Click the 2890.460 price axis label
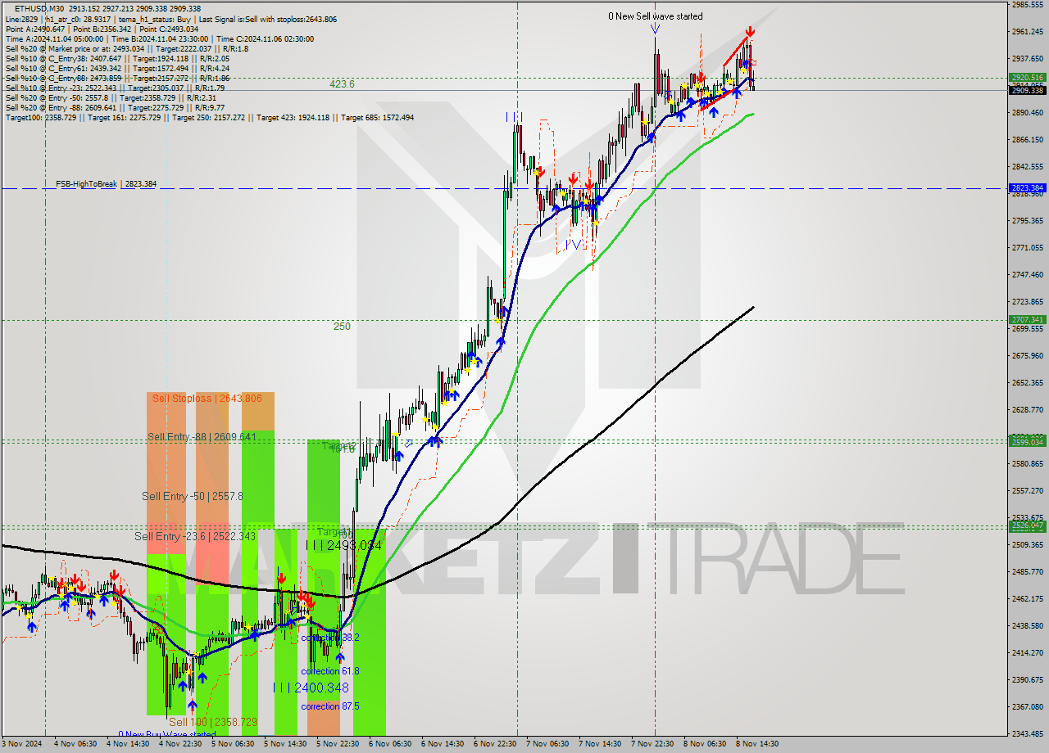1049x753 pixels. 1028,113
